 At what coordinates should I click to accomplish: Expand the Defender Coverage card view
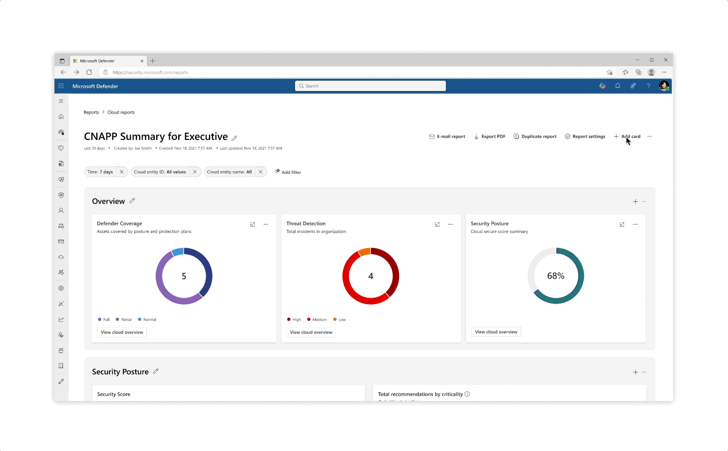pos(253,224)
